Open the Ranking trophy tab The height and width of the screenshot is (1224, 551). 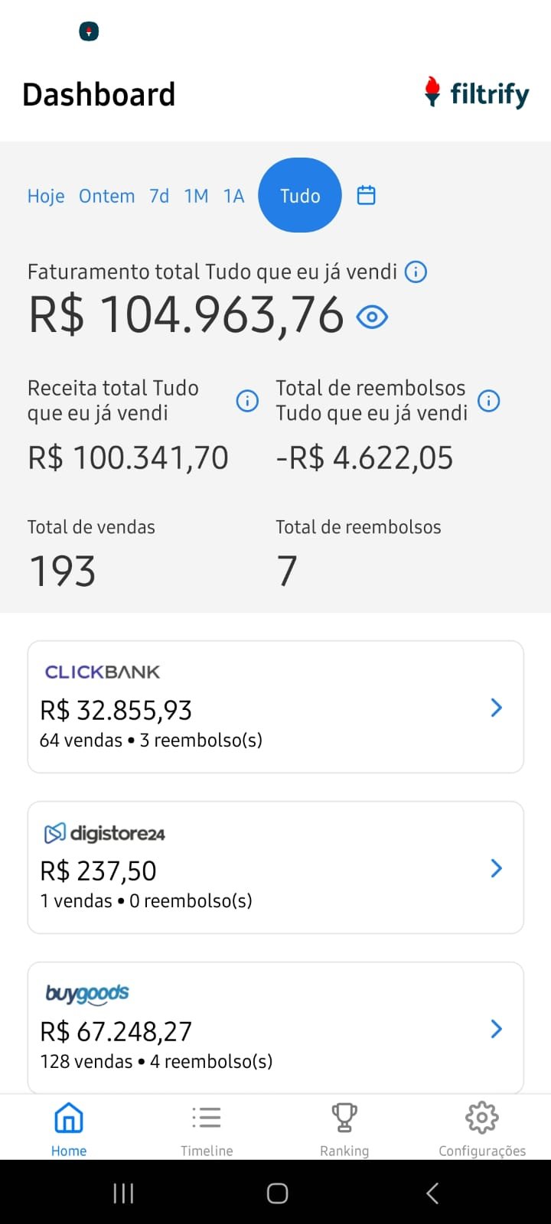click(x=344, y=1128)
